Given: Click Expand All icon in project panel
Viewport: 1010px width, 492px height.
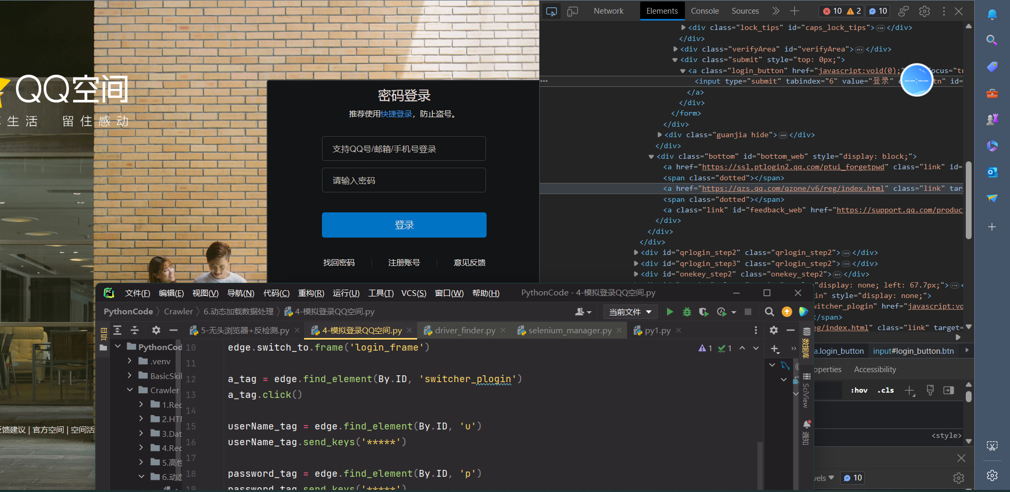Looking at the screenshot, I should tap(117, 330).
